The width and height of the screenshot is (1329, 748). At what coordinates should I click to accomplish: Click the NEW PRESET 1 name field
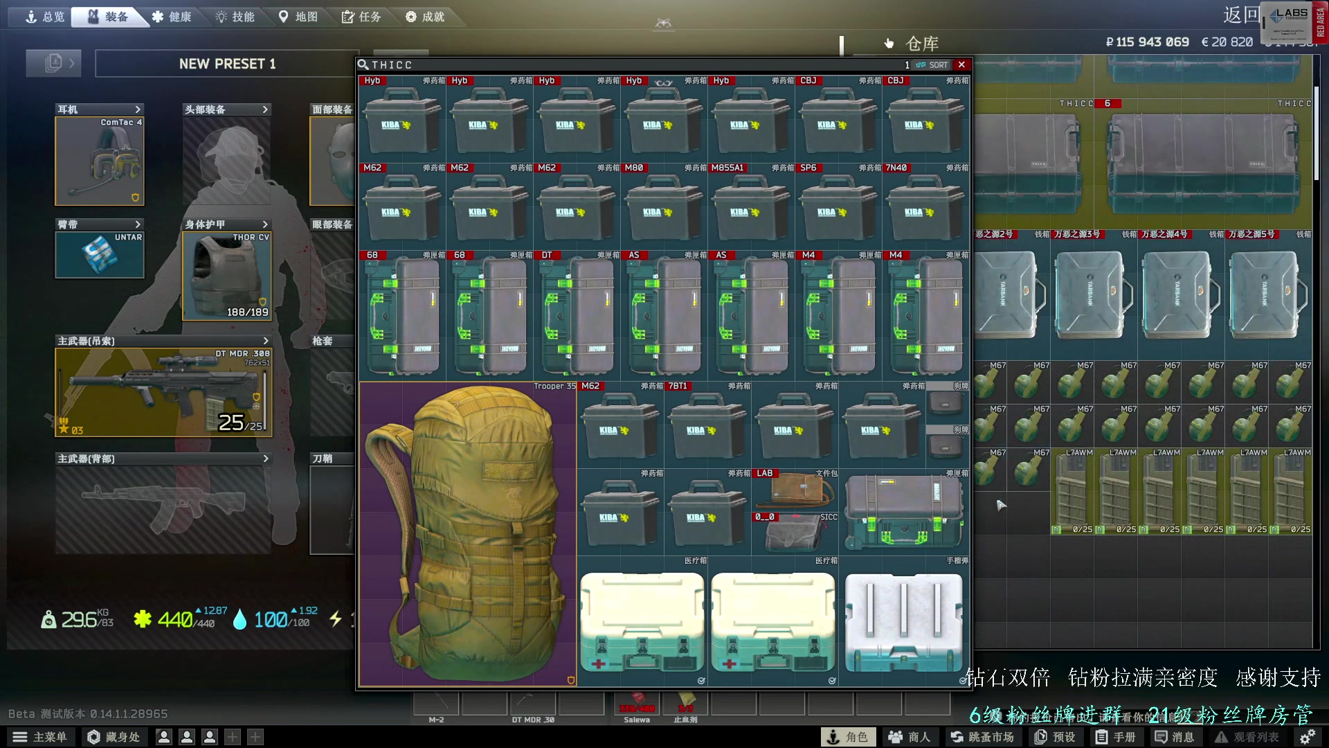[x=227, y=64]
